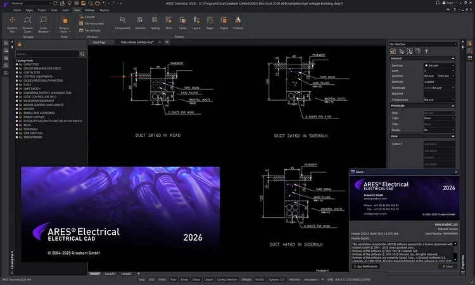
Task: Open the Contacts palette
Action: (x=238, y=23)
